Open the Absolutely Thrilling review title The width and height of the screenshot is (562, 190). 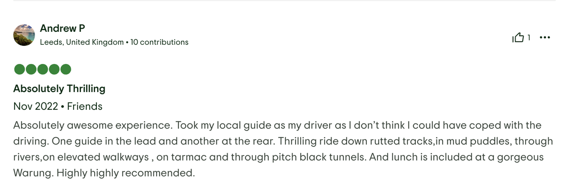pyautogui.click(x=59, y=89)
